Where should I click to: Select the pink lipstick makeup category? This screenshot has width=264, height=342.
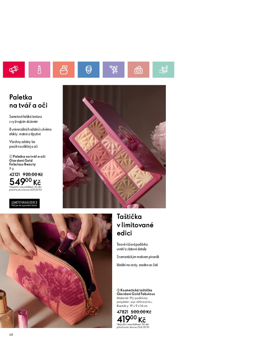(x=39, y=70)
